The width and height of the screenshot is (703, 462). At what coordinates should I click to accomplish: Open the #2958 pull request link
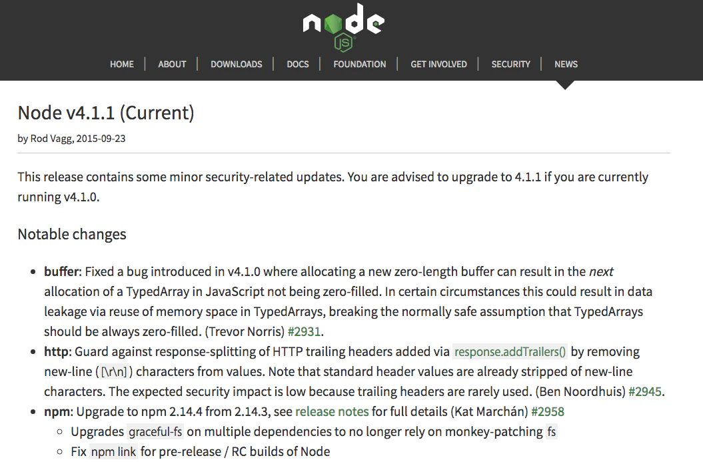pyautogui.click(x=548, y=412)
